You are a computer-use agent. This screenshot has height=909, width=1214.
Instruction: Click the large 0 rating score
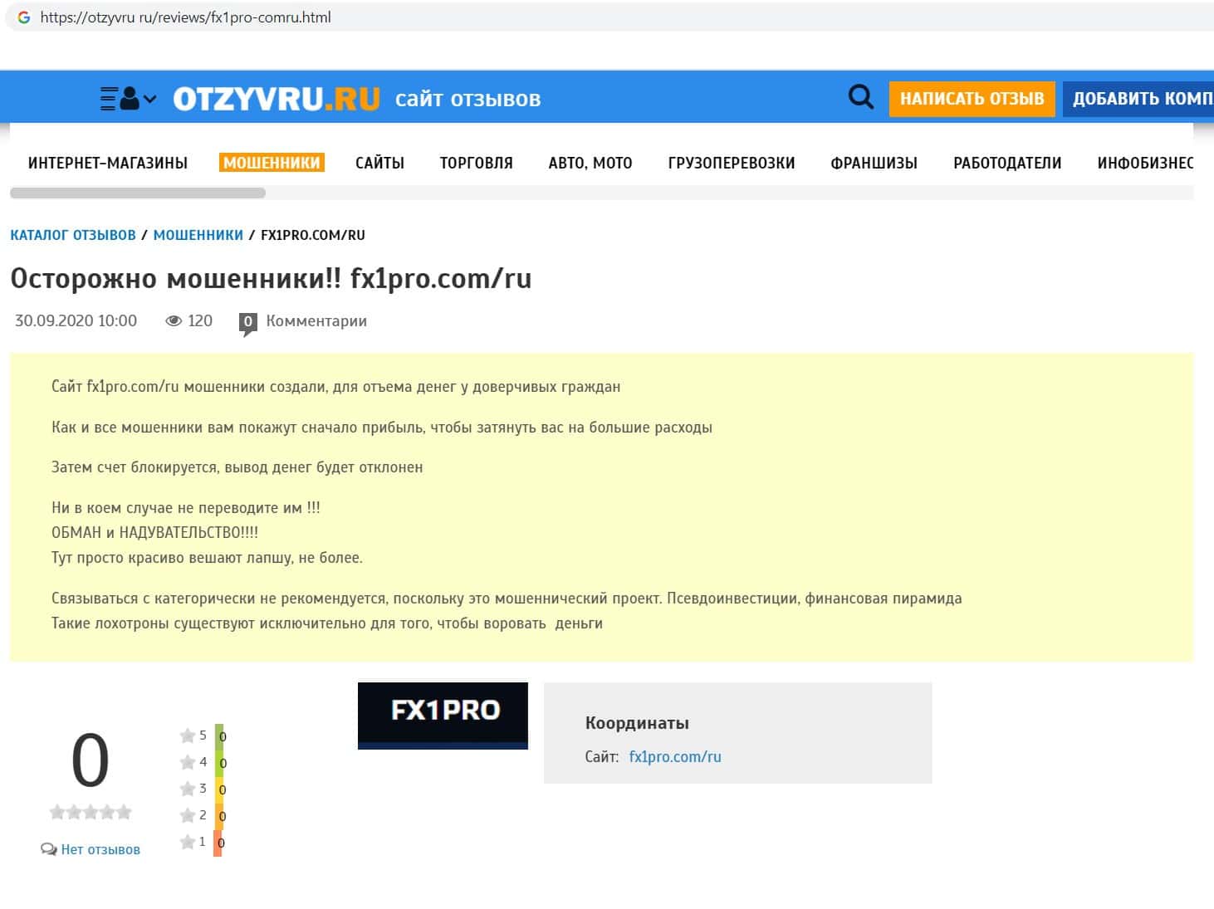coord(90,760)
